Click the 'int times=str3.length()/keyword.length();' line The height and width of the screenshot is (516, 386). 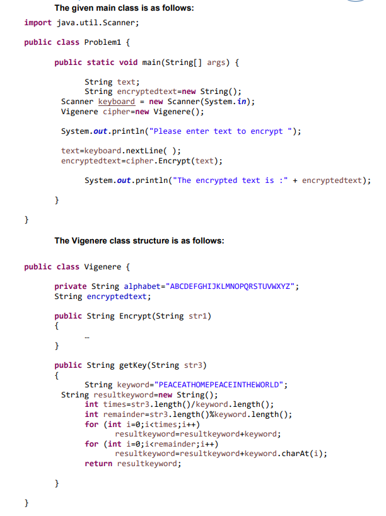point(179,404)
